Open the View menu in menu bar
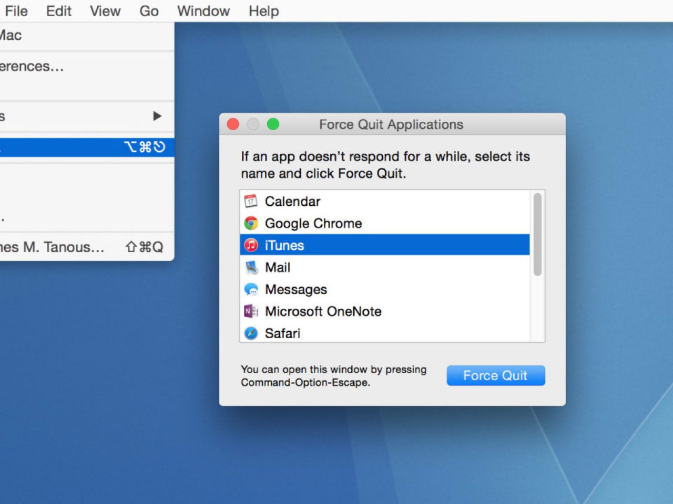 tap(105, 11)
